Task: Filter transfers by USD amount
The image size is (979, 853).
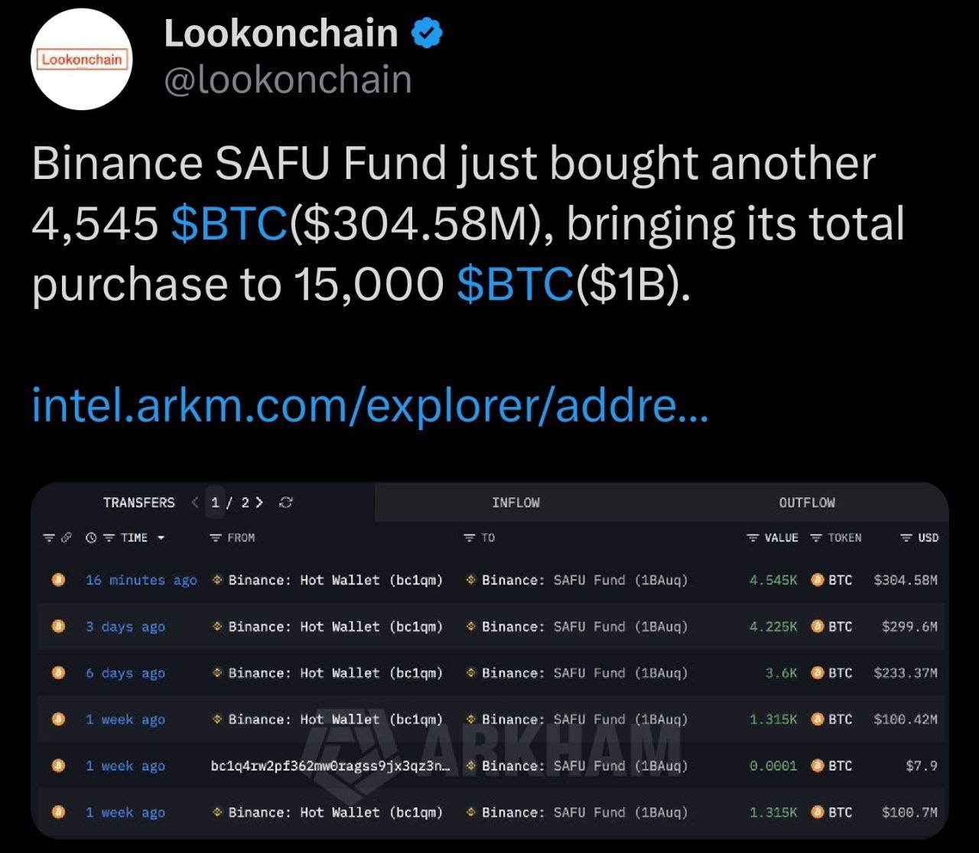Action: [x=906, y=538]
